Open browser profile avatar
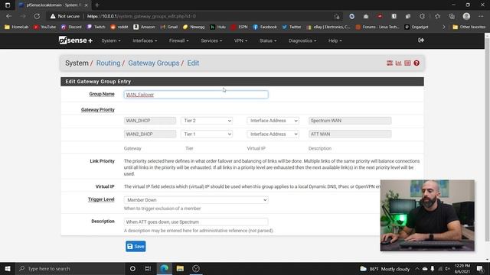 click(x=466, y=16)
